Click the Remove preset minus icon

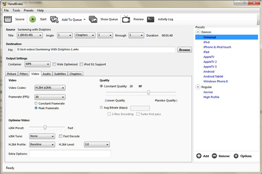pyautogui.click(x=214, y=156)
